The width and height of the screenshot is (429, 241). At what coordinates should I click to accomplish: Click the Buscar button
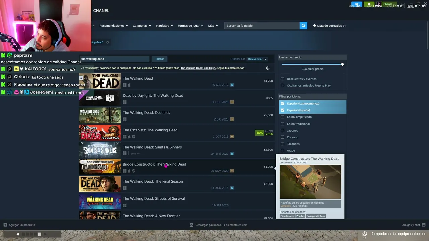160,59
